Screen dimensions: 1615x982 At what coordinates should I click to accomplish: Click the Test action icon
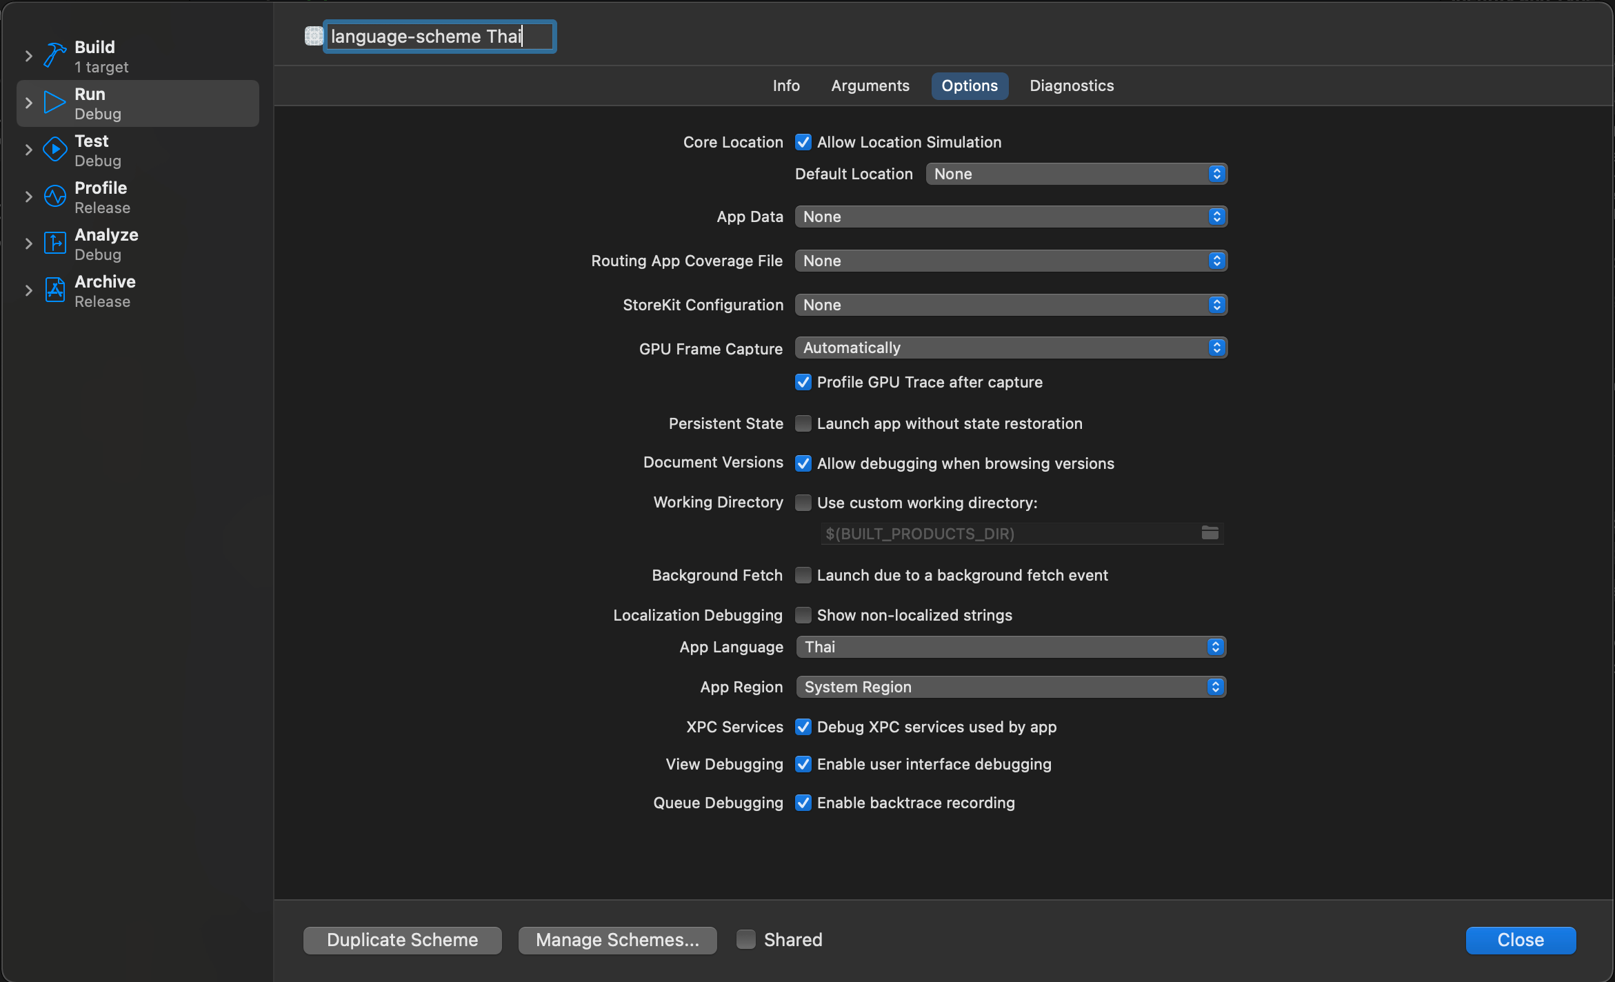click(55, 150)
